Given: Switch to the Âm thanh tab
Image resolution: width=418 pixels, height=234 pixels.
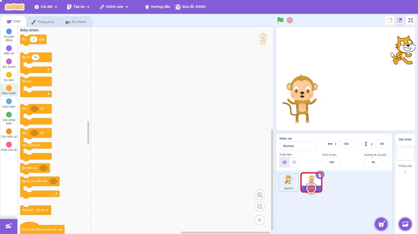Looking at the screenshot, I should pyautogui.click(x=76, y=22).
